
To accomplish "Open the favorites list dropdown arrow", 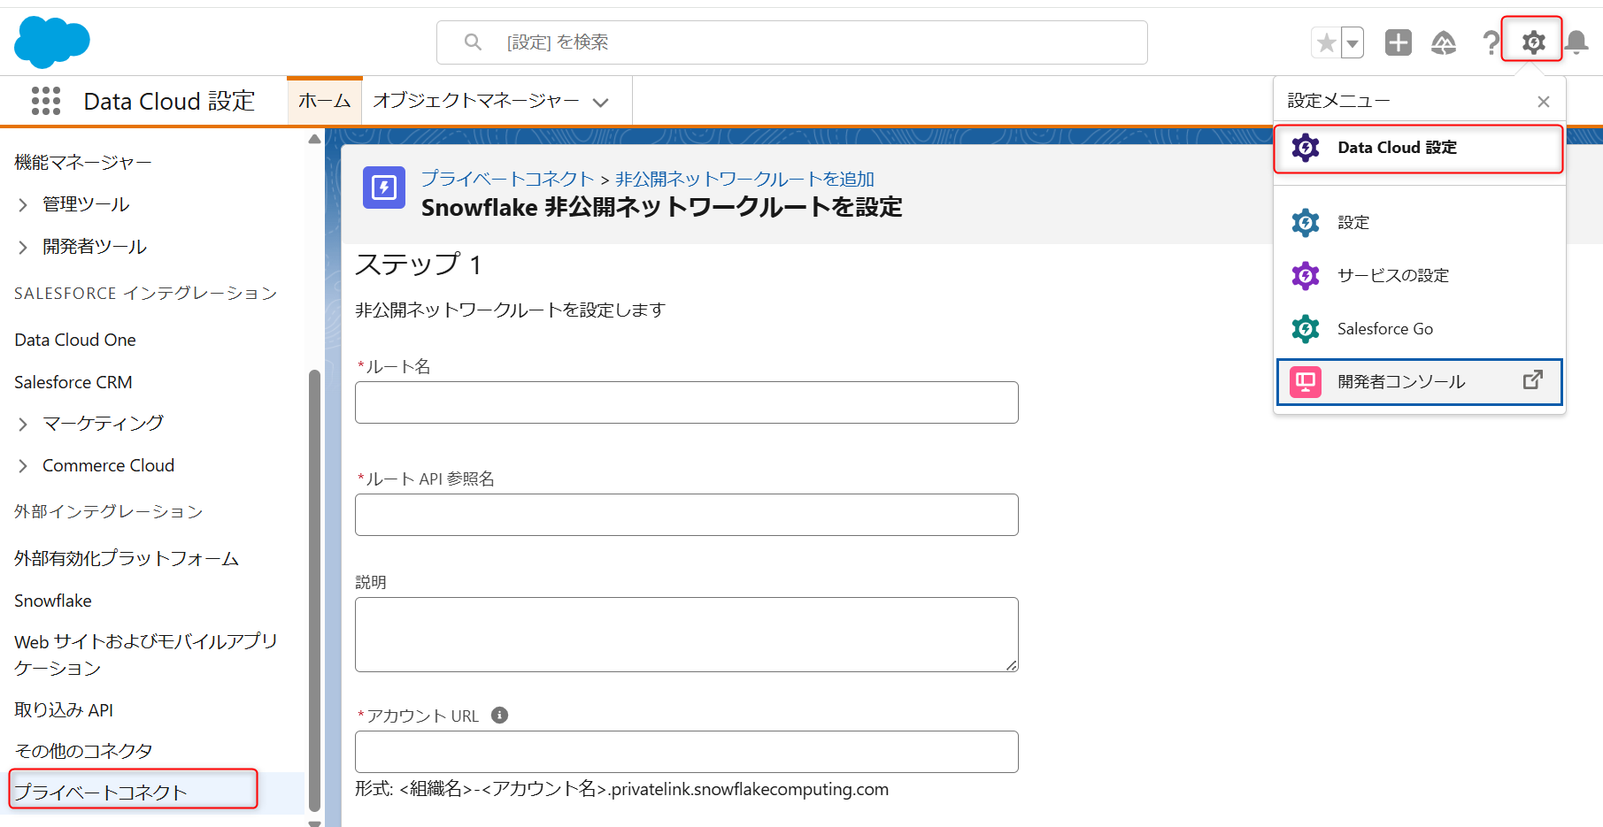I will pos(1353,42).
